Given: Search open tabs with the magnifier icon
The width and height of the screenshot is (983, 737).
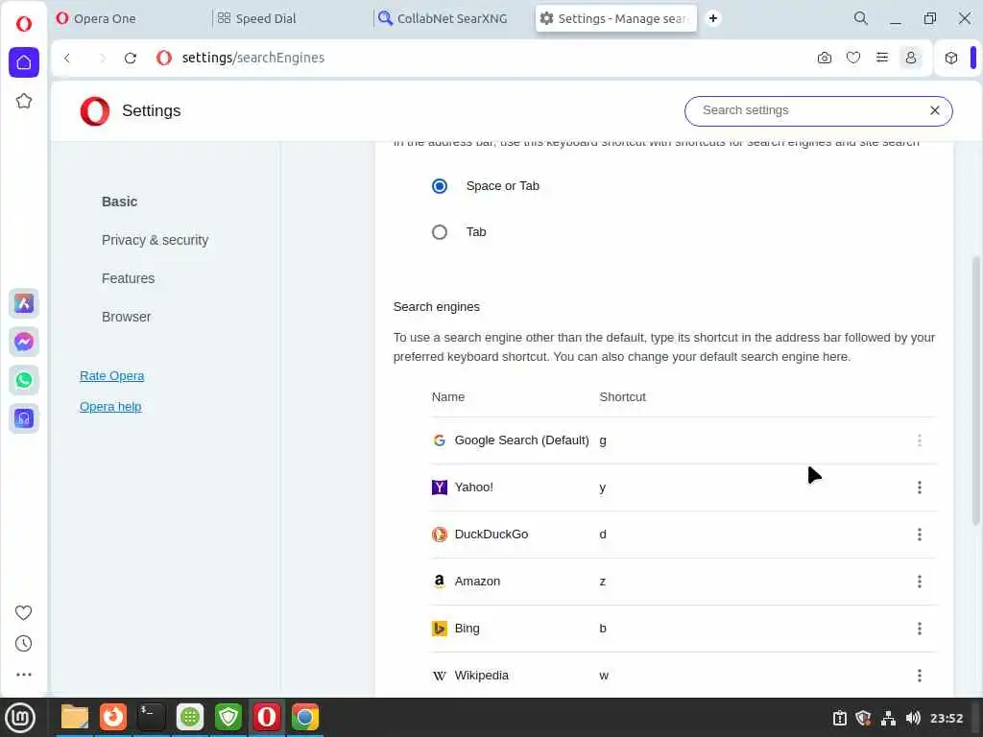Looking at the screenshot, I should 861,18.
